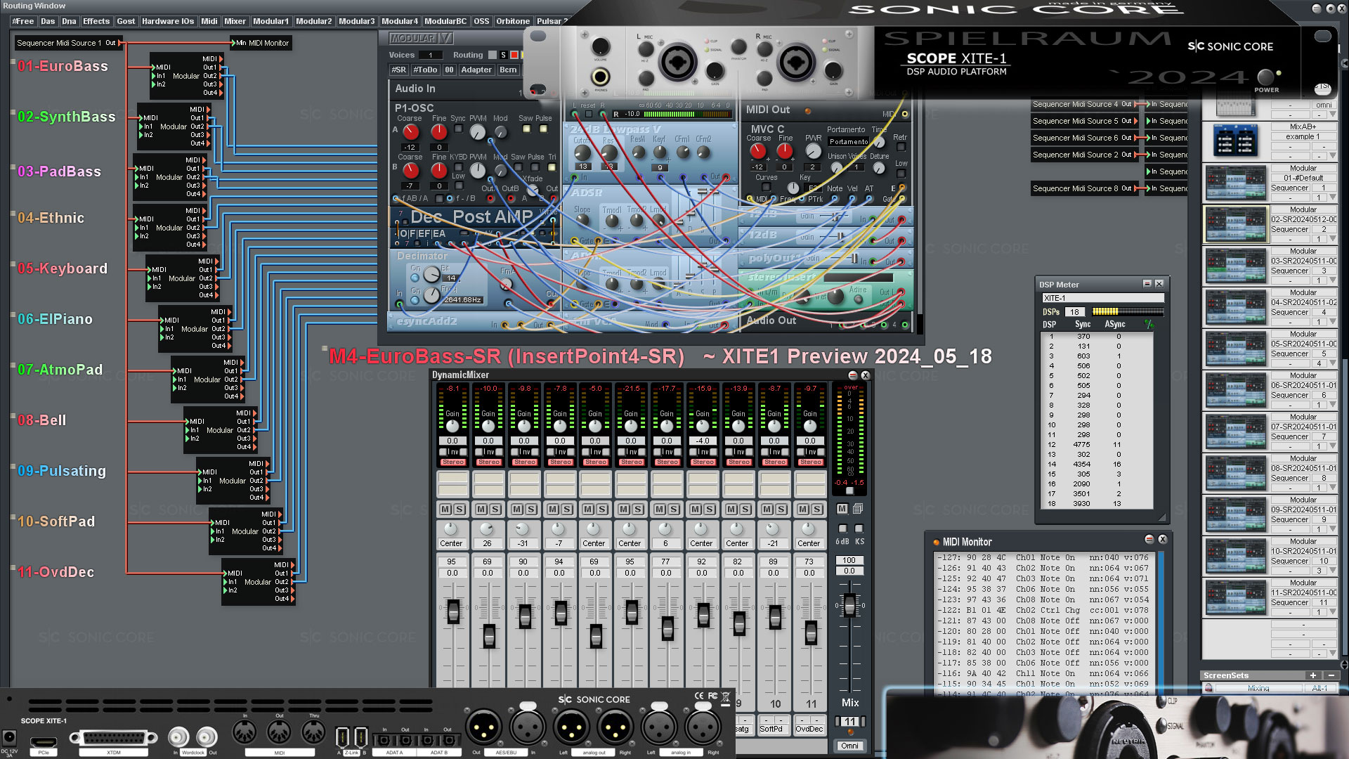Click the channel 2 fader in DynamicMixer
1349x759 pixels.
click(489, 637)
